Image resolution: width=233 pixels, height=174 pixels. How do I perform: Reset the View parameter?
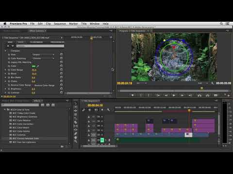(61, 55)
